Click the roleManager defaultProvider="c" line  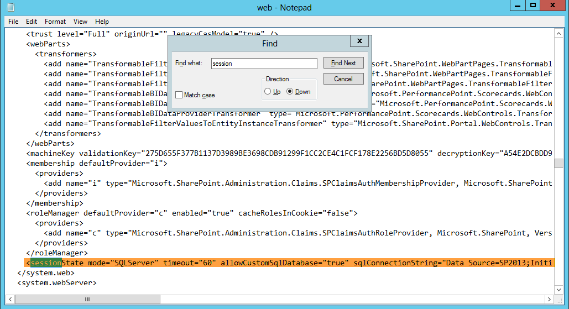click(x=191, y=213)
